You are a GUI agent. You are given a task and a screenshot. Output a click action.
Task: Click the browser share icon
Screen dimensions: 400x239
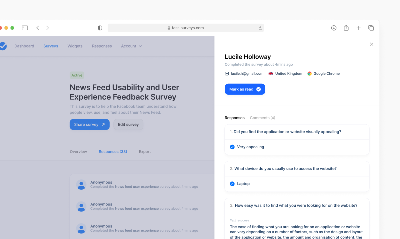tap(346, 28)
